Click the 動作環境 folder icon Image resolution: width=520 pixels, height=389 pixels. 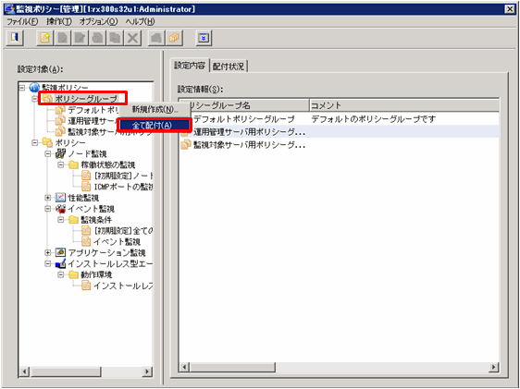(73, 274)
